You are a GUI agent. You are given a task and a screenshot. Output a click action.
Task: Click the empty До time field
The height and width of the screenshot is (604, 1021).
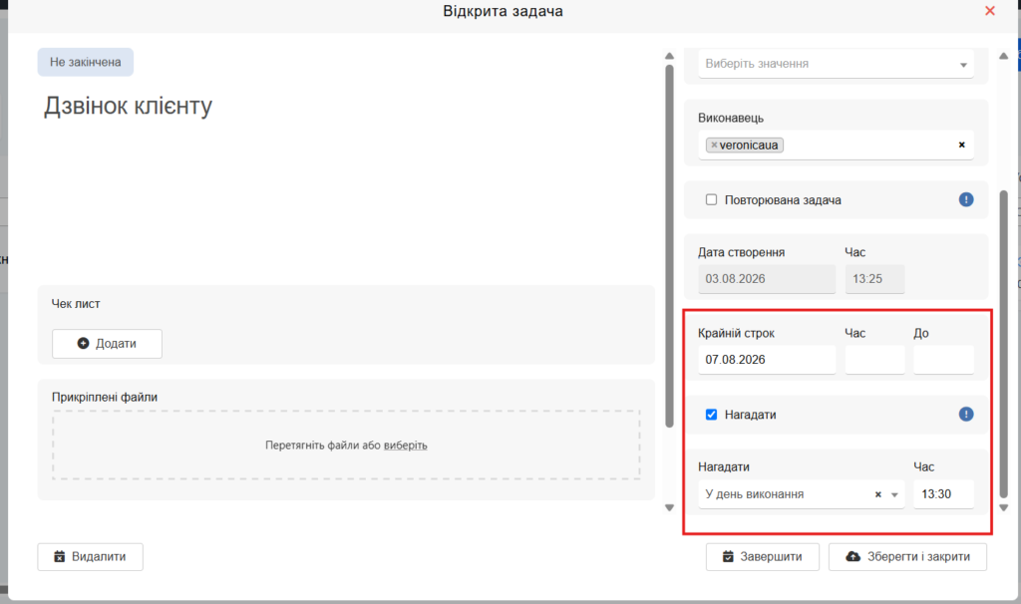pos(943,360)
